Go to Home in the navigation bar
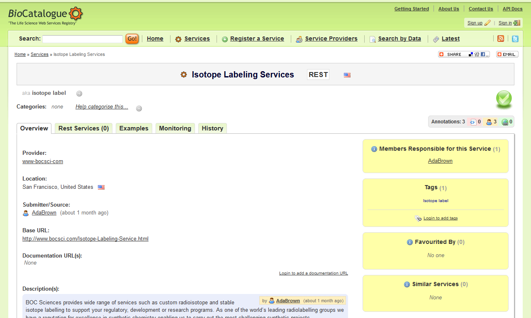Viewport: 531px width, 318px height. coord(155,39)
